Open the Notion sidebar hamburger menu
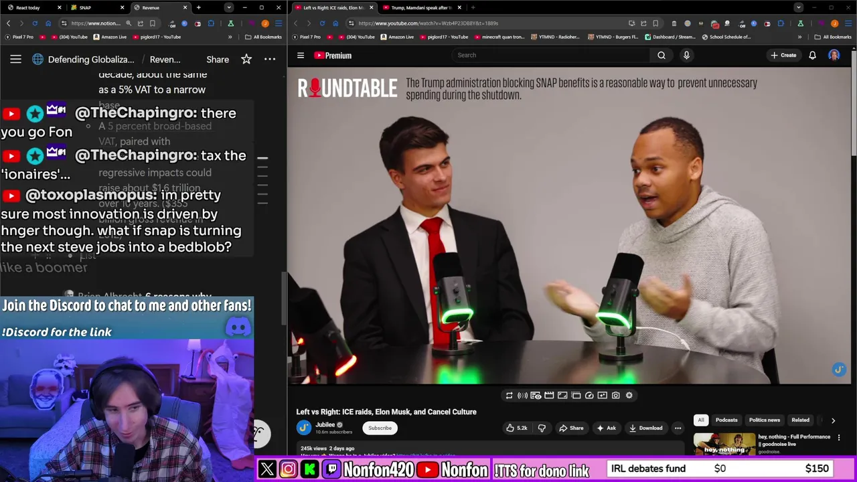This screenshot has height=482, width=857. 15,59
